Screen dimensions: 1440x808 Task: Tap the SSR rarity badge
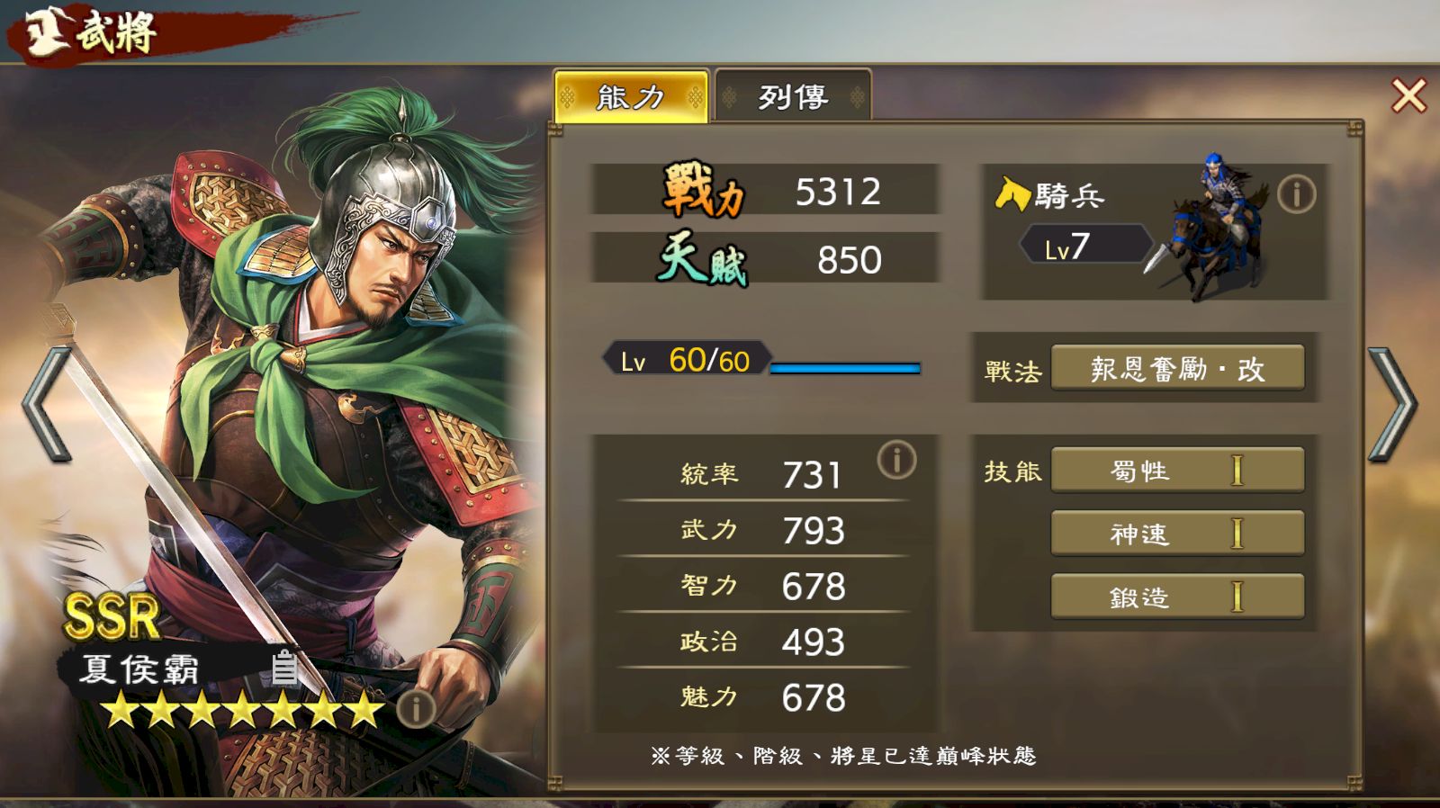[x=112, y=616]
